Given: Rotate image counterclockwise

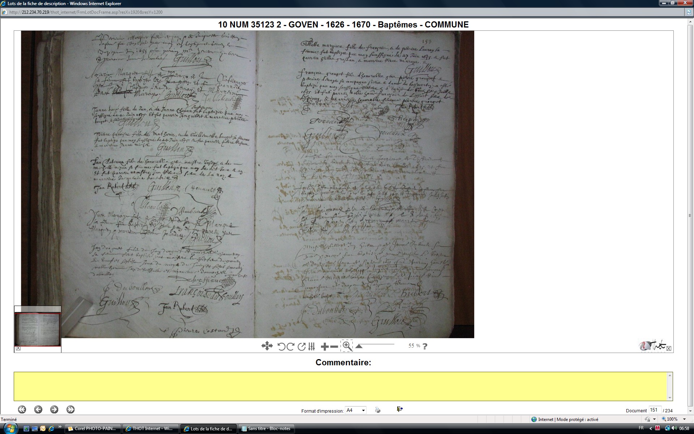Looking at the screenshot, I should point(281,346).
